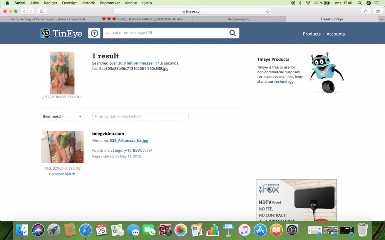Open the Best match sort dropdown
Viewport: 385px width, 240px height.
tap(62, 117)
